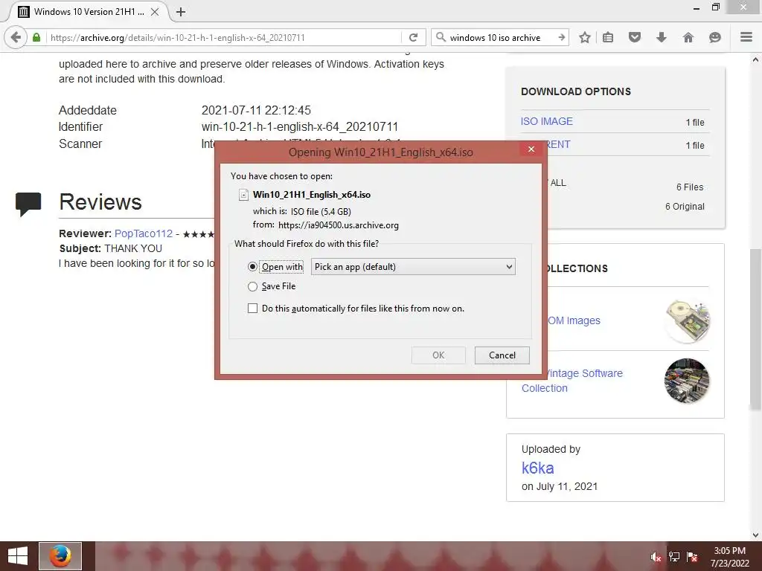Click the Cancel button in dialog
The image size is (762, 571).
point(502,355)
